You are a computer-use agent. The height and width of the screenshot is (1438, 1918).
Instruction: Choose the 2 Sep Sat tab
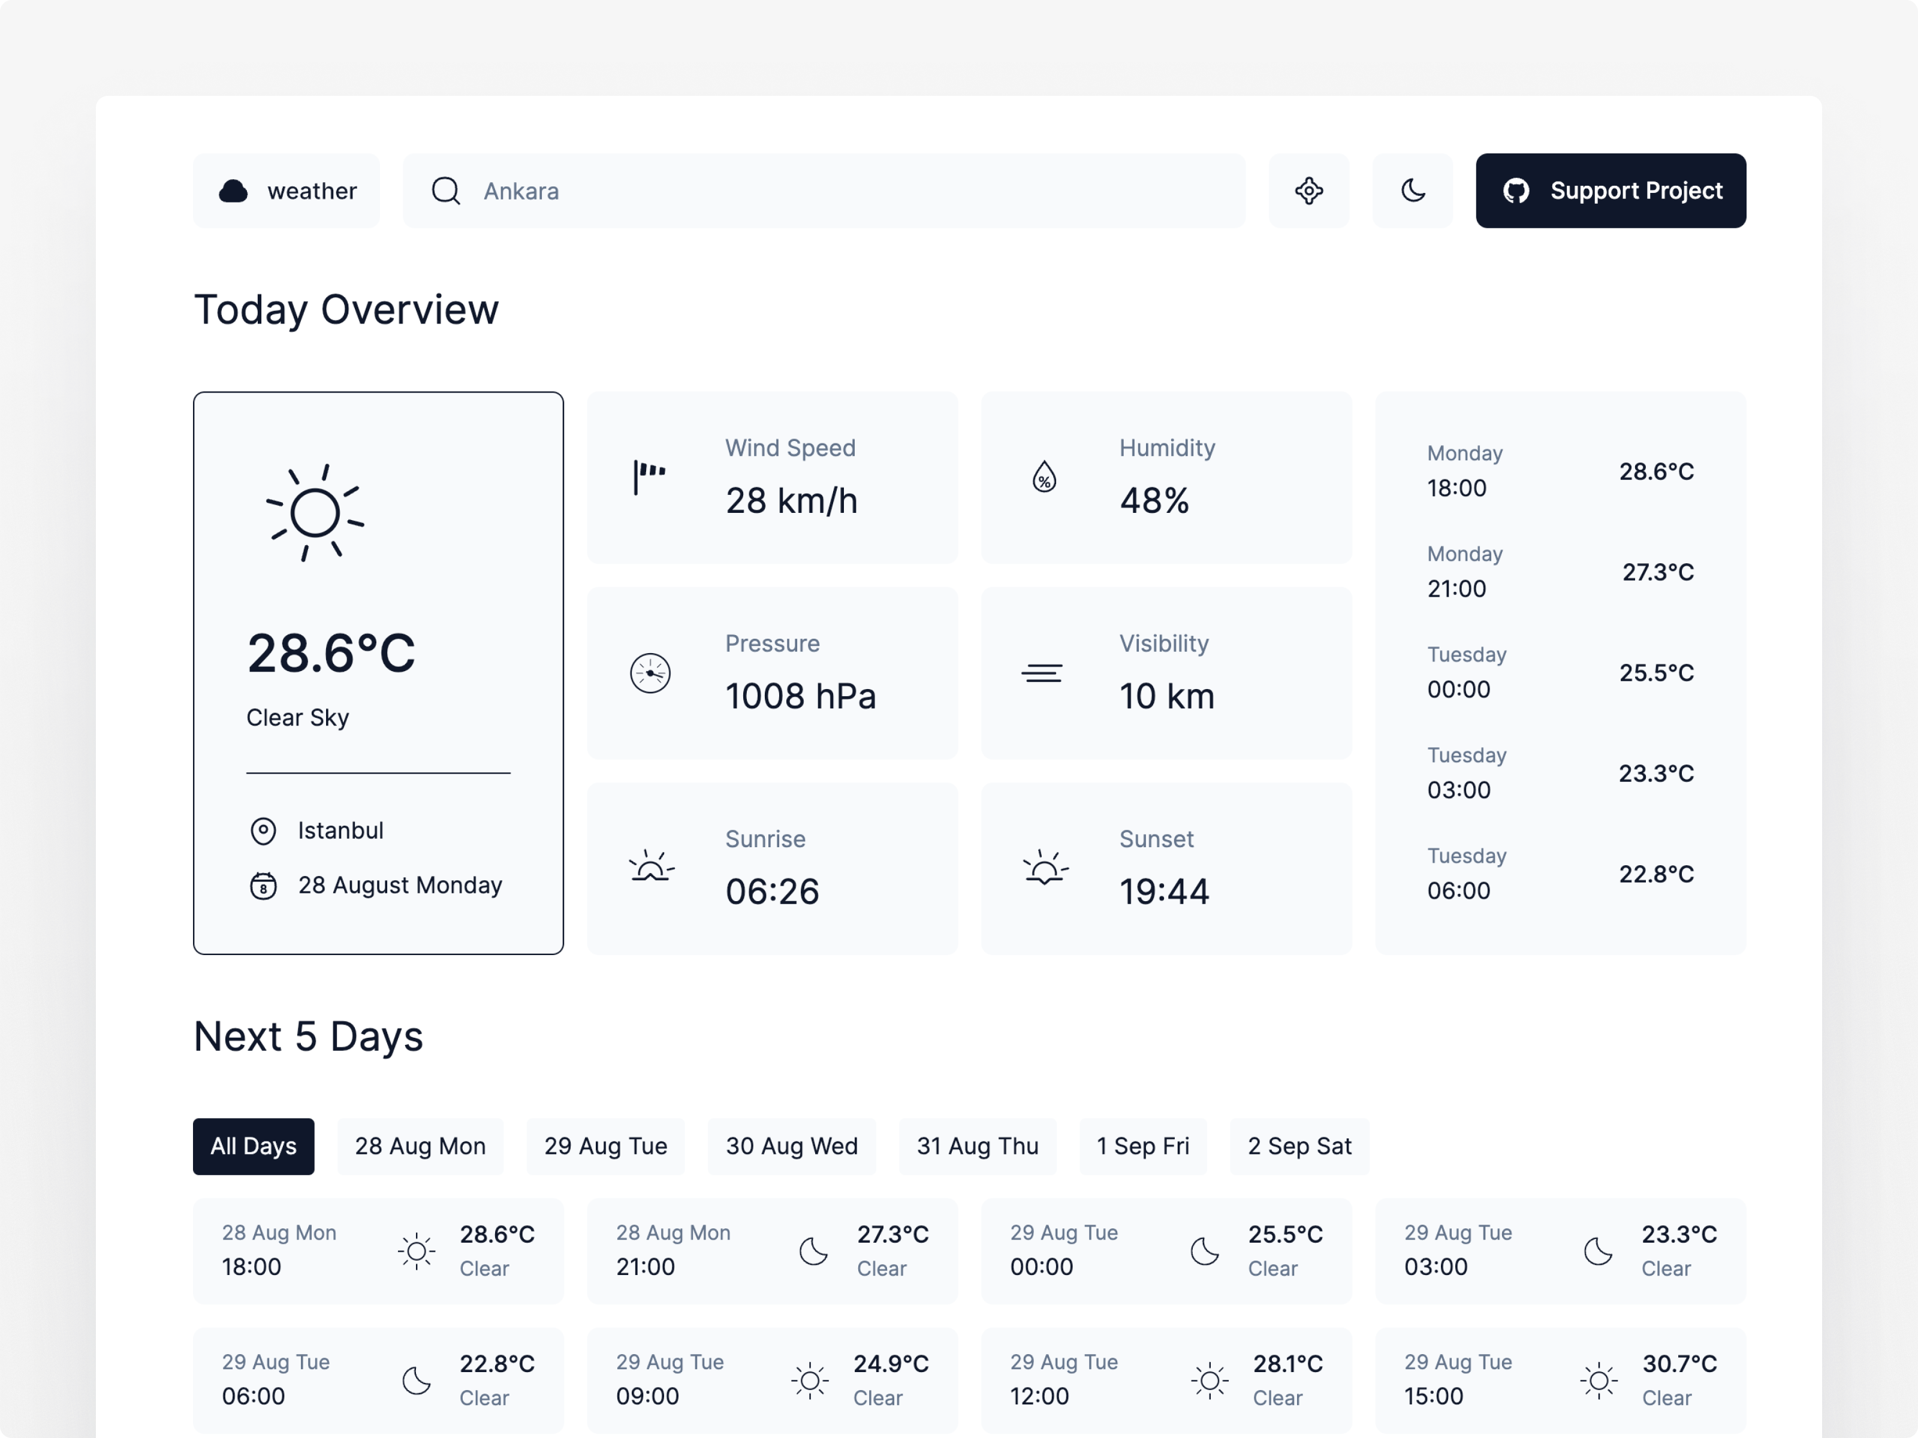pos(1299,1146)
